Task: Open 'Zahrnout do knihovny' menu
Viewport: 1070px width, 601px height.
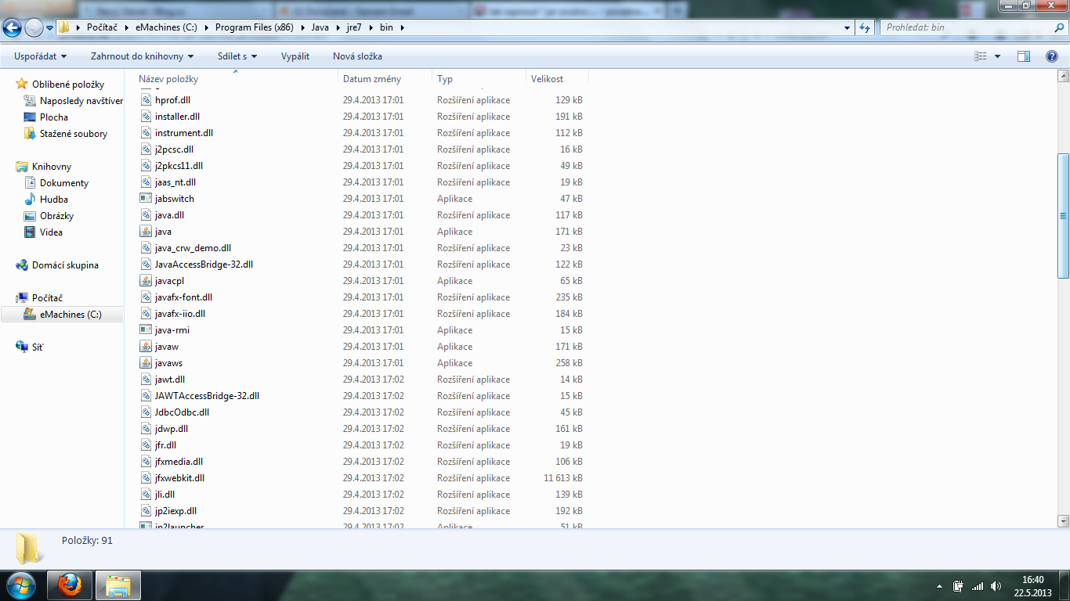Action: click(142, 56)
